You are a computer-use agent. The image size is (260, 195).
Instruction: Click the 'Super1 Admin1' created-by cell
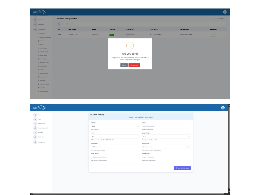point(130,35)
